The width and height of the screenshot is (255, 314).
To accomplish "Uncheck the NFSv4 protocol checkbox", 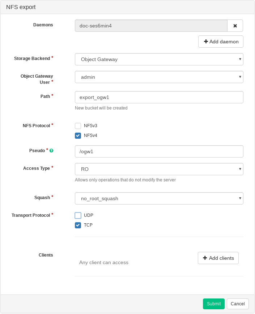I will (x=78, y=136).
